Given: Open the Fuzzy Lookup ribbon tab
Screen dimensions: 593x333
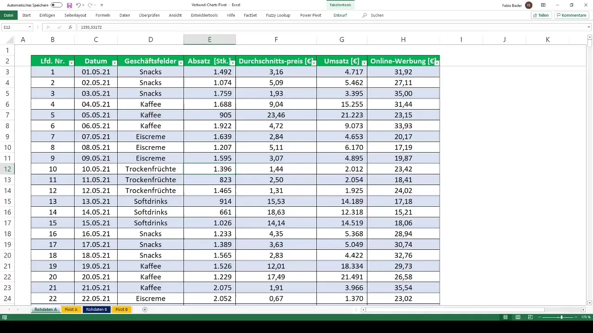Looking at the screenshot, I should tap(278, 15).
